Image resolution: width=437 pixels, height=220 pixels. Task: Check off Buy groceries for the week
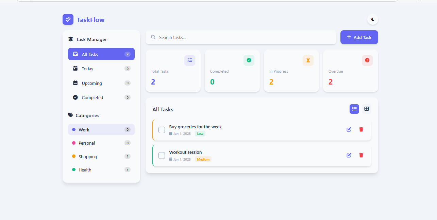(162, 130)
